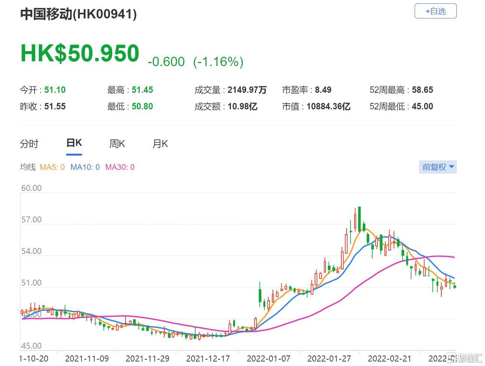Click the 昨收 previous close value 51.55
The height and width of the screenshot is (366, 485).
point(55,106)
